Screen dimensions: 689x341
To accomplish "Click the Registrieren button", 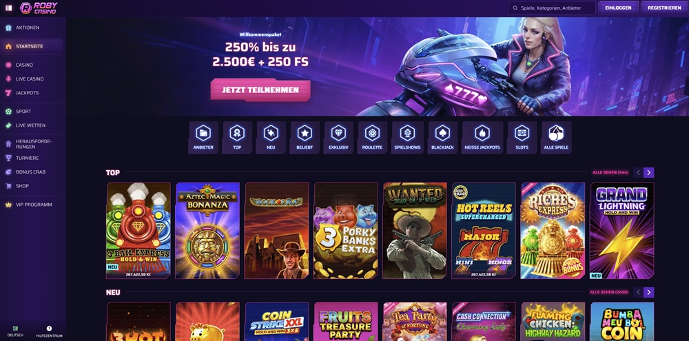I will 664,8.
